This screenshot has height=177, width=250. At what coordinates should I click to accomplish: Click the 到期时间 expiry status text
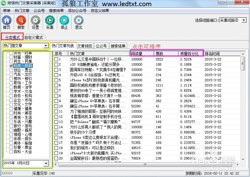click(x=212, y=173)
